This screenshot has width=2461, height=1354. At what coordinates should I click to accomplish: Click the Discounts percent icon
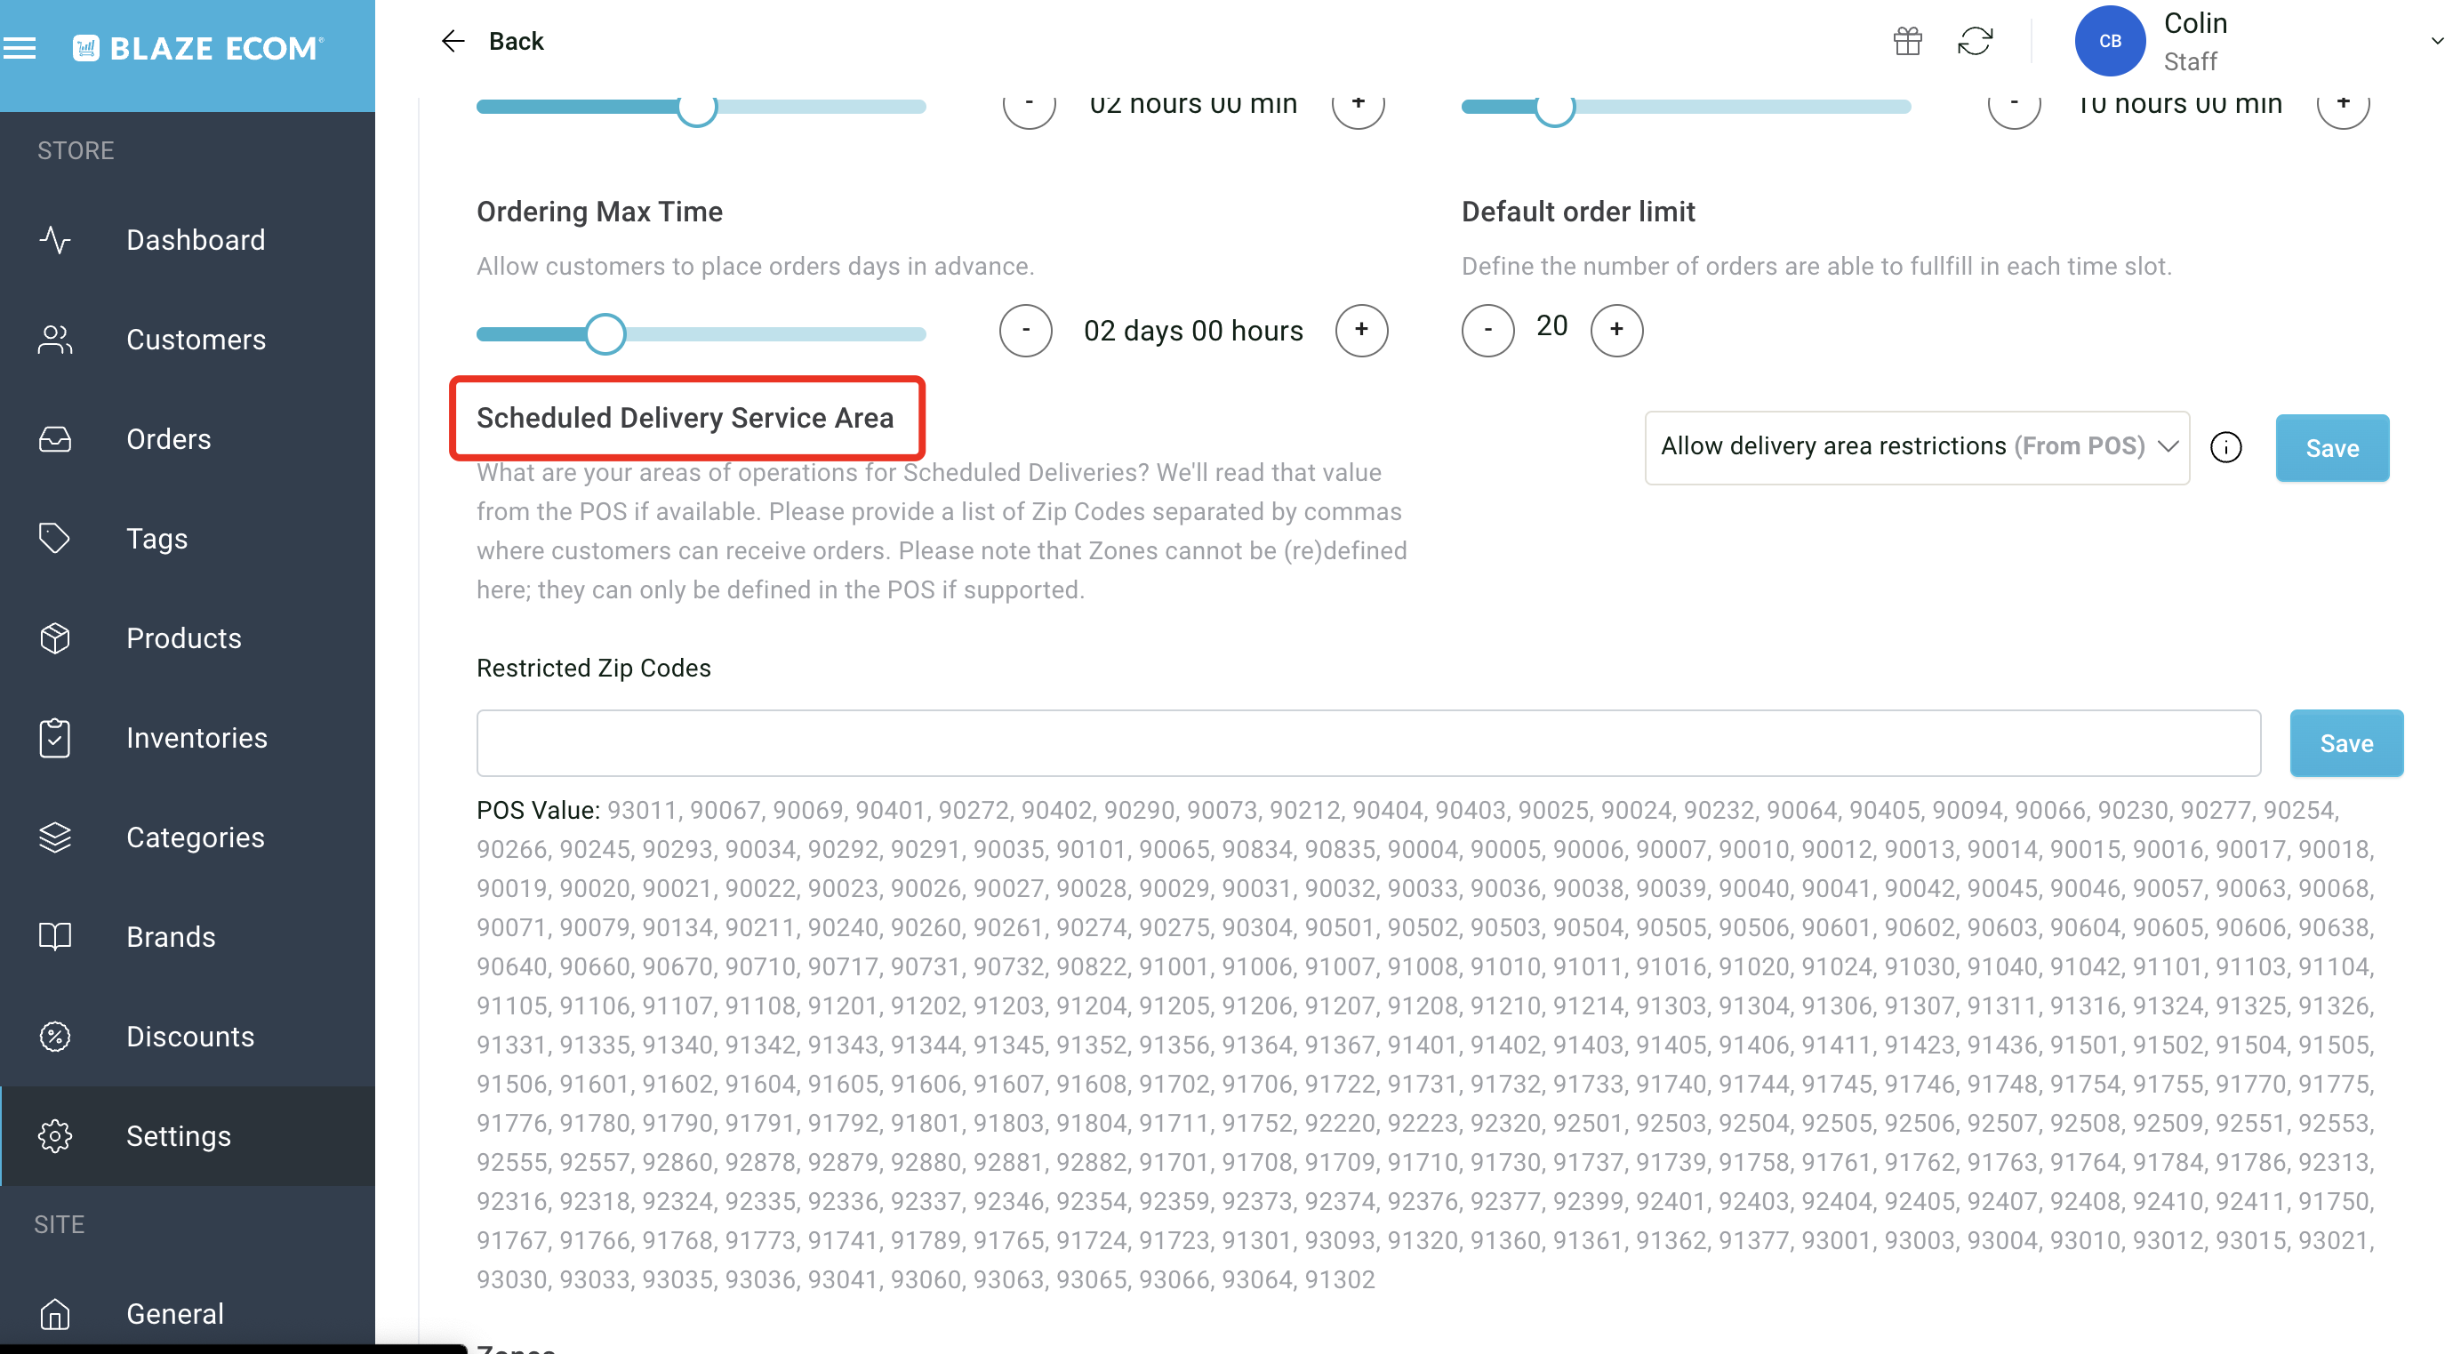tap(55, 1036)
